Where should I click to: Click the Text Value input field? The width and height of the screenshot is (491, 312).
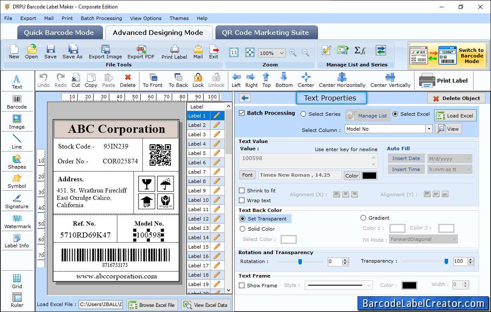308,161
